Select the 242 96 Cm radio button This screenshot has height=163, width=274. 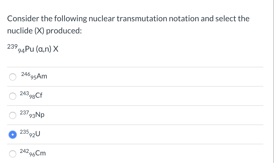[x=12, y=154]
